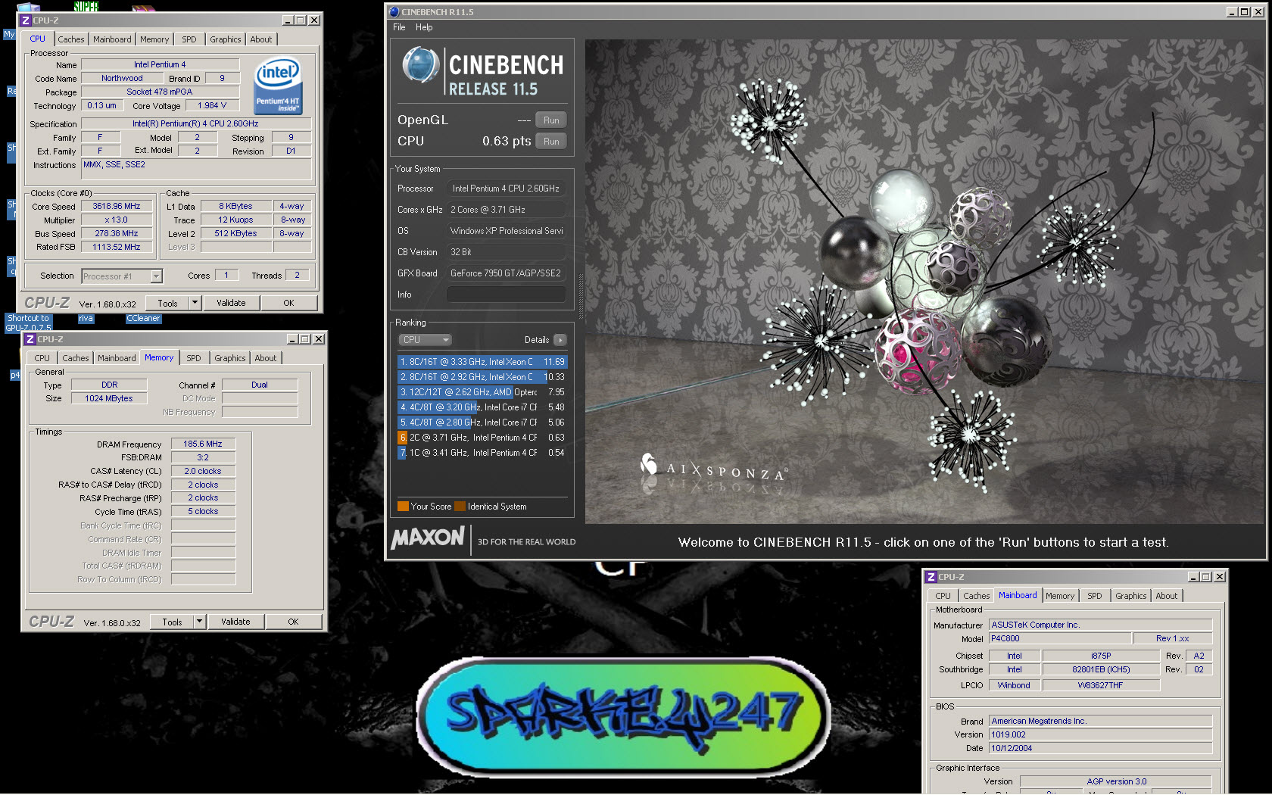1272x795 pixels.
Task: Switch to CPU tab in Memory CPU-Z window
Action: (42, 358)
